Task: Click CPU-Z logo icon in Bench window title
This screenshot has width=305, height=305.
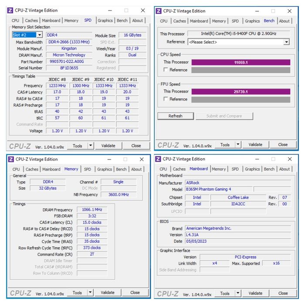Action: click(159, 11)
